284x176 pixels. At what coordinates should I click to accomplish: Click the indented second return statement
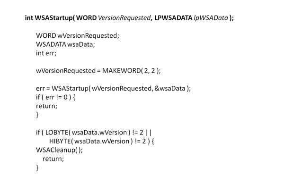53,159
